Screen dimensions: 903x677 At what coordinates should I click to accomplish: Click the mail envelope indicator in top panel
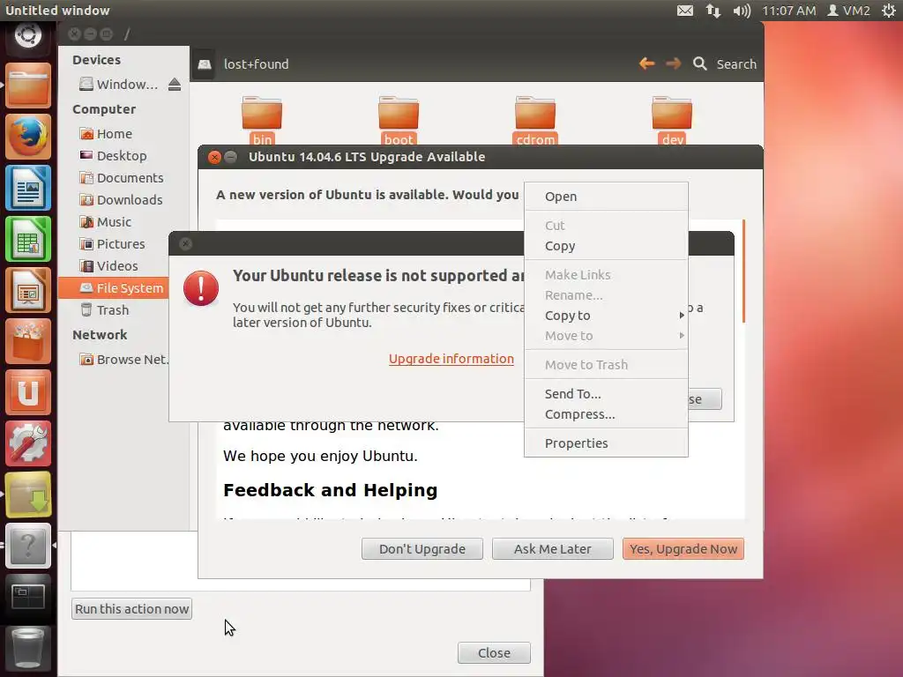(684, 11)
